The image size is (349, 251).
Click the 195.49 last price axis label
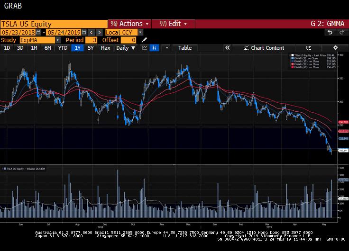click(x=343, y=151)
